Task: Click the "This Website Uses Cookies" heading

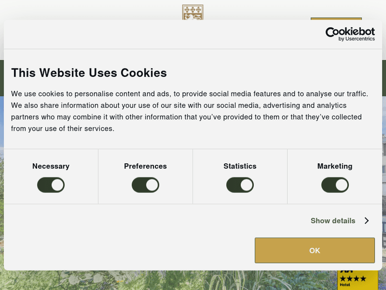Action: click(x=89, y=73)
